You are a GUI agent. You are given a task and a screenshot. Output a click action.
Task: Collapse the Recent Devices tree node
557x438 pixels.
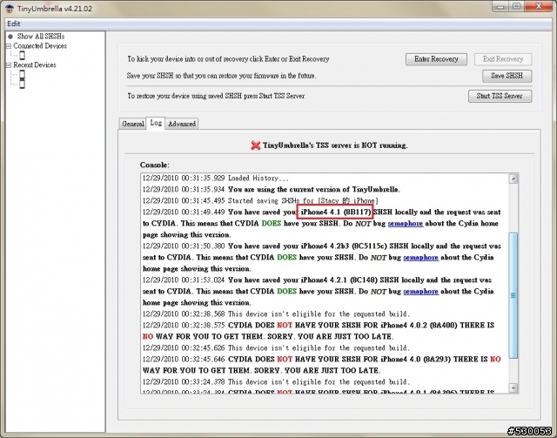point(9,65)
